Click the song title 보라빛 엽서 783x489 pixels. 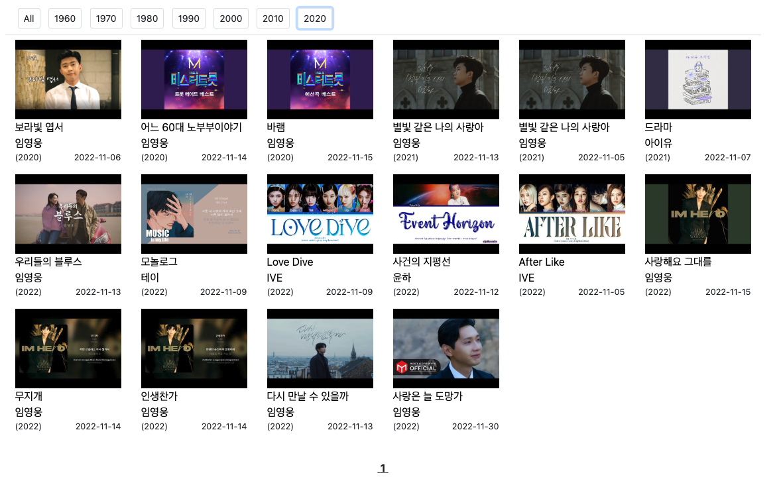[40, 127]
